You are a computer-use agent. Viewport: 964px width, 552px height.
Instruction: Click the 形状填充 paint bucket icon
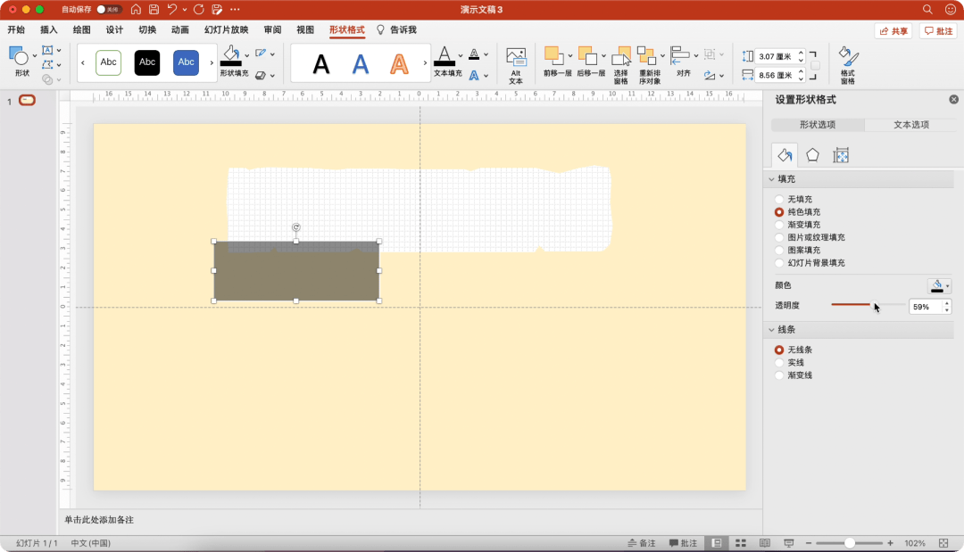pyautogui.click(x=231, y=55)
